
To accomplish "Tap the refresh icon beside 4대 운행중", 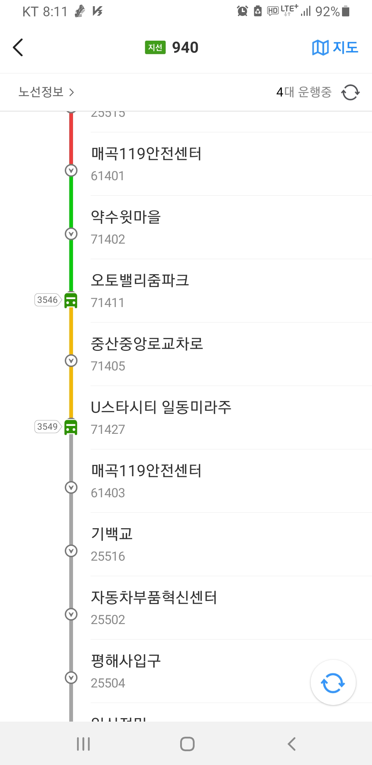I will [350, 92].
